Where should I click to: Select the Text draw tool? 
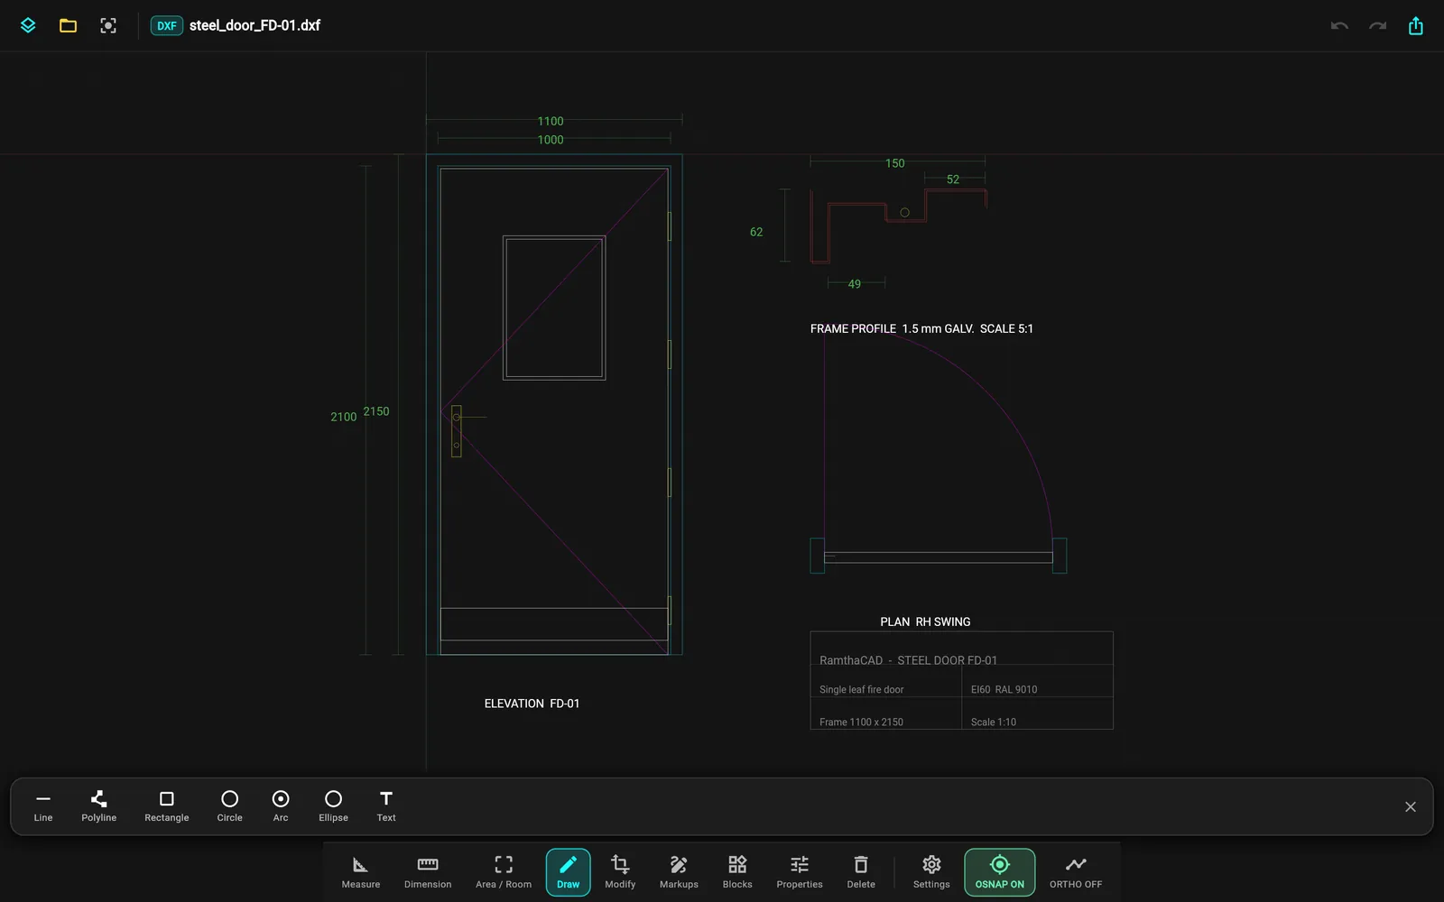pyautogui.click(x=386, y=806)
